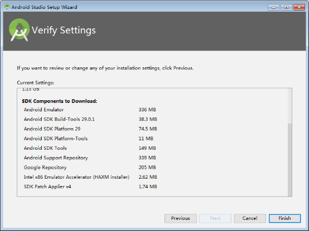Click the title bar Android Studio icon

pos(7,7)
